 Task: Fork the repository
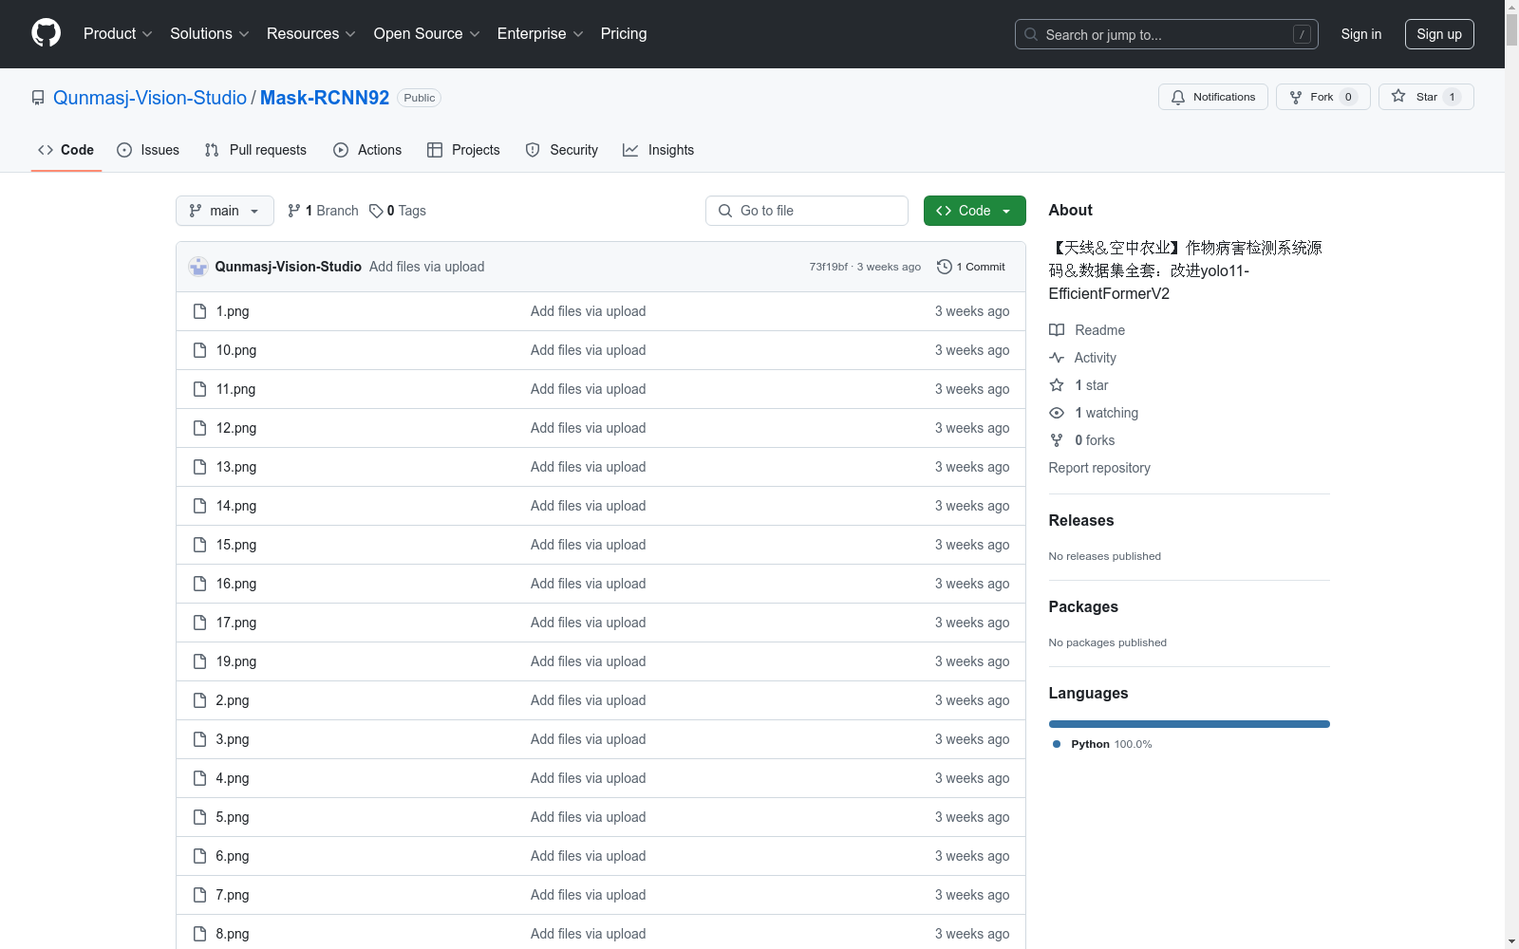point(1322,97)
